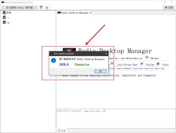
Task: Close the Redis Desktop Manager tab
Action: (91, 13)
